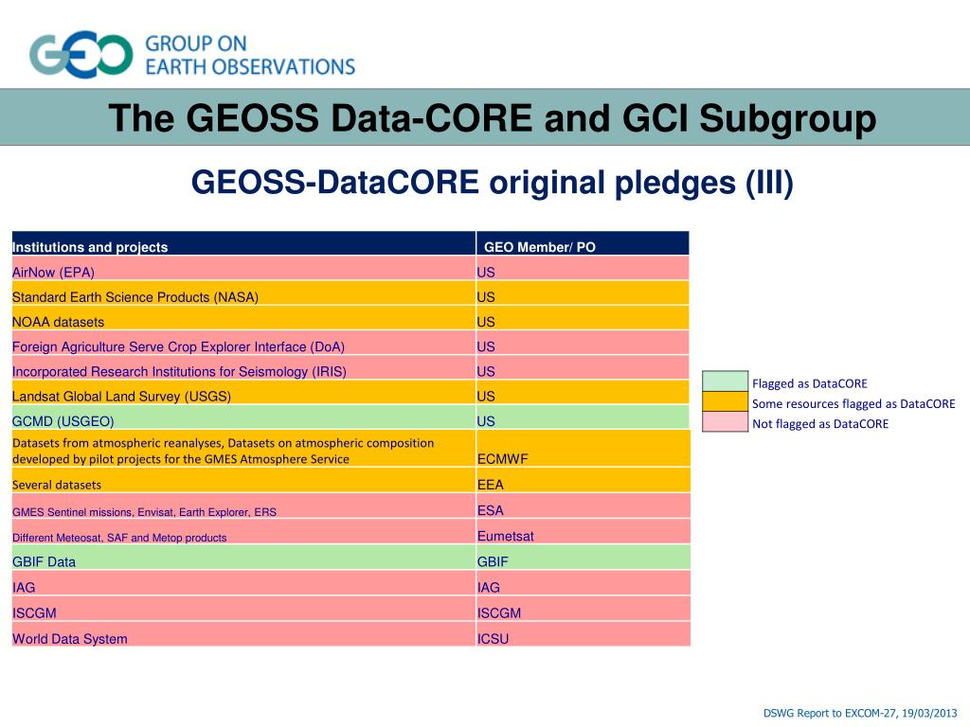Select the 'Several datasets' cell
Screen dimensions: 970x727
tap(243, 480)
